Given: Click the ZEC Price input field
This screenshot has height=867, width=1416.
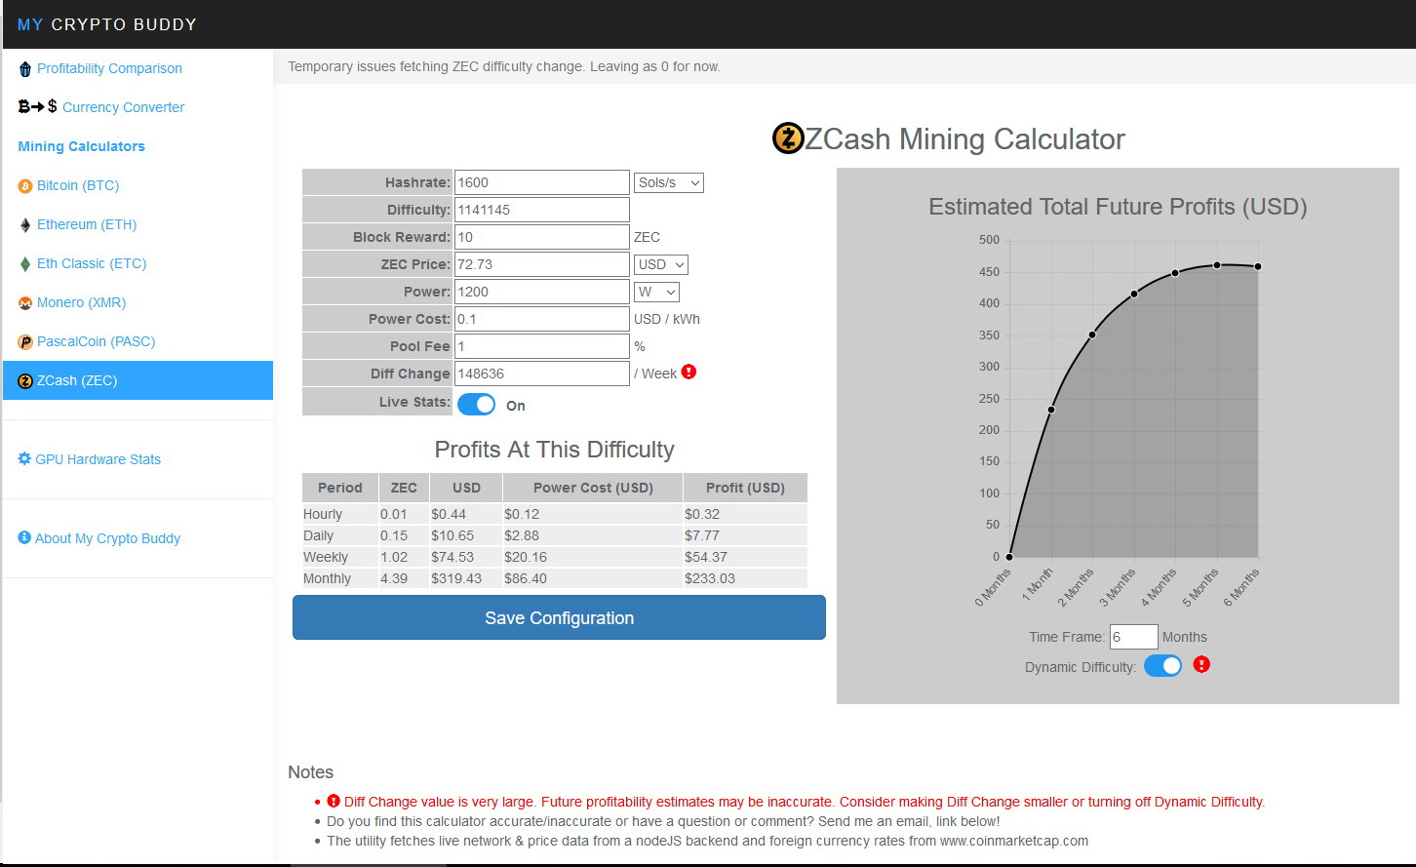Looking at the screenshot, I should point(542,264).
